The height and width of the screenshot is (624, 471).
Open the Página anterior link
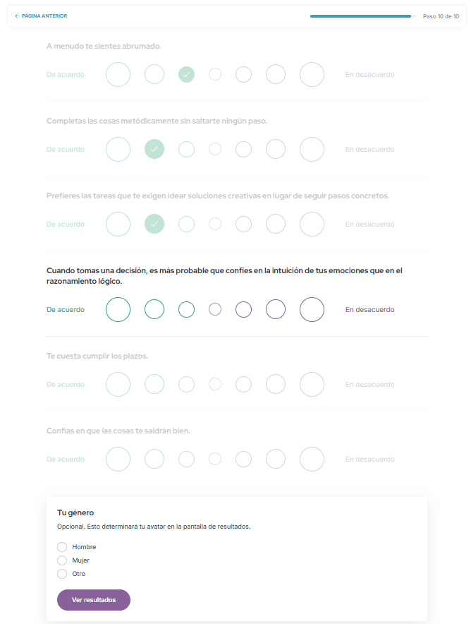point(44,16)
